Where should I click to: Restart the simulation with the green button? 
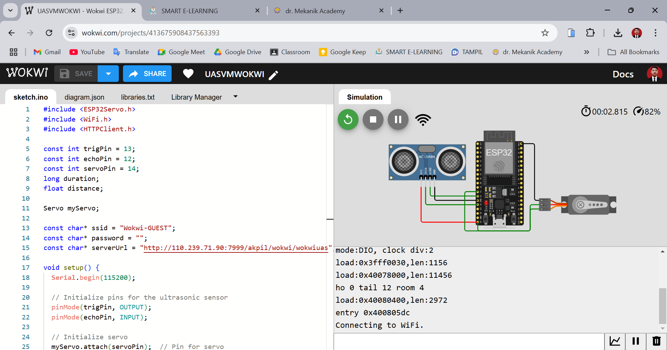coord(348,119)
